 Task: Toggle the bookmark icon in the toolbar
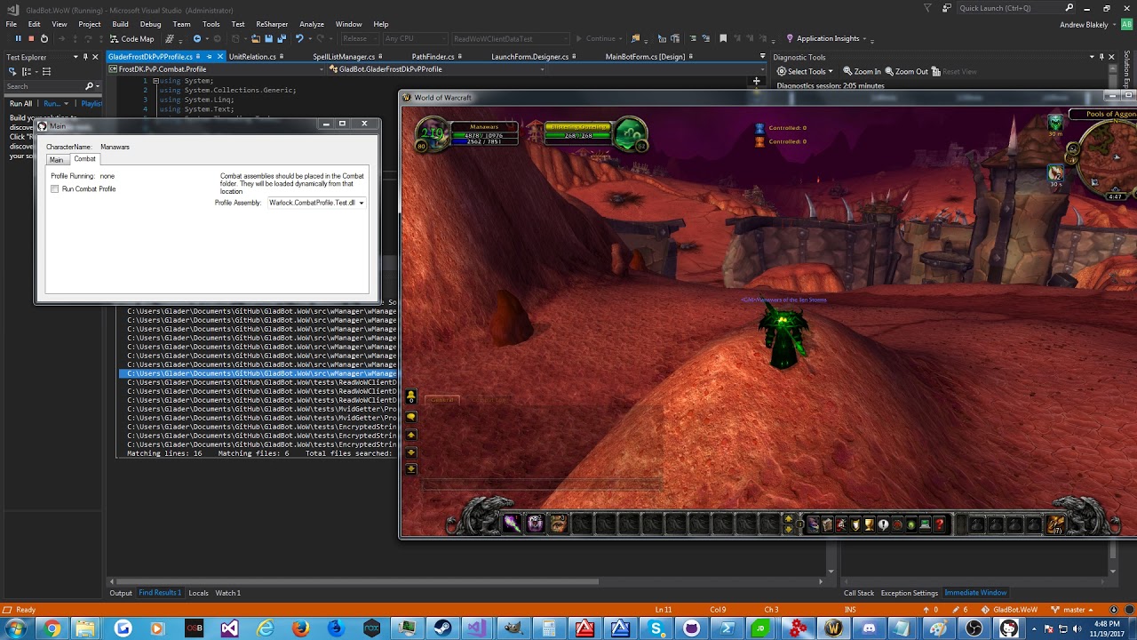(723, 39)
